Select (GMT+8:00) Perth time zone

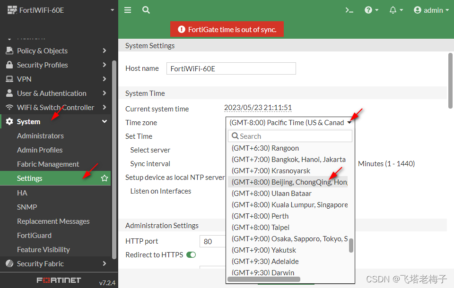click(x=260, y=216)
